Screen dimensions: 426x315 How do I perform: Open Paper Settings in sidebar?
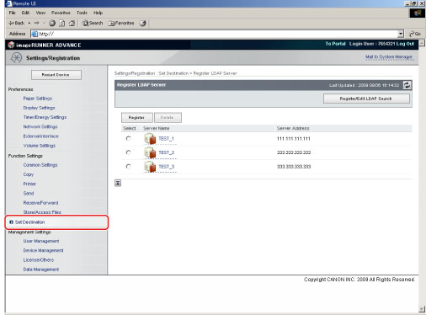(x=38, y=99)
